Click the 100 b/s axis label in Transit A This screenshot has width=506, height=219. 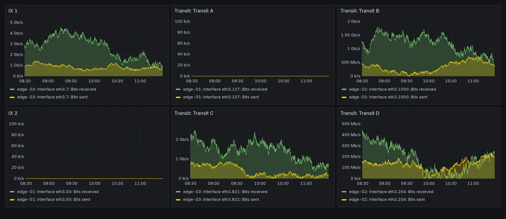182,21
